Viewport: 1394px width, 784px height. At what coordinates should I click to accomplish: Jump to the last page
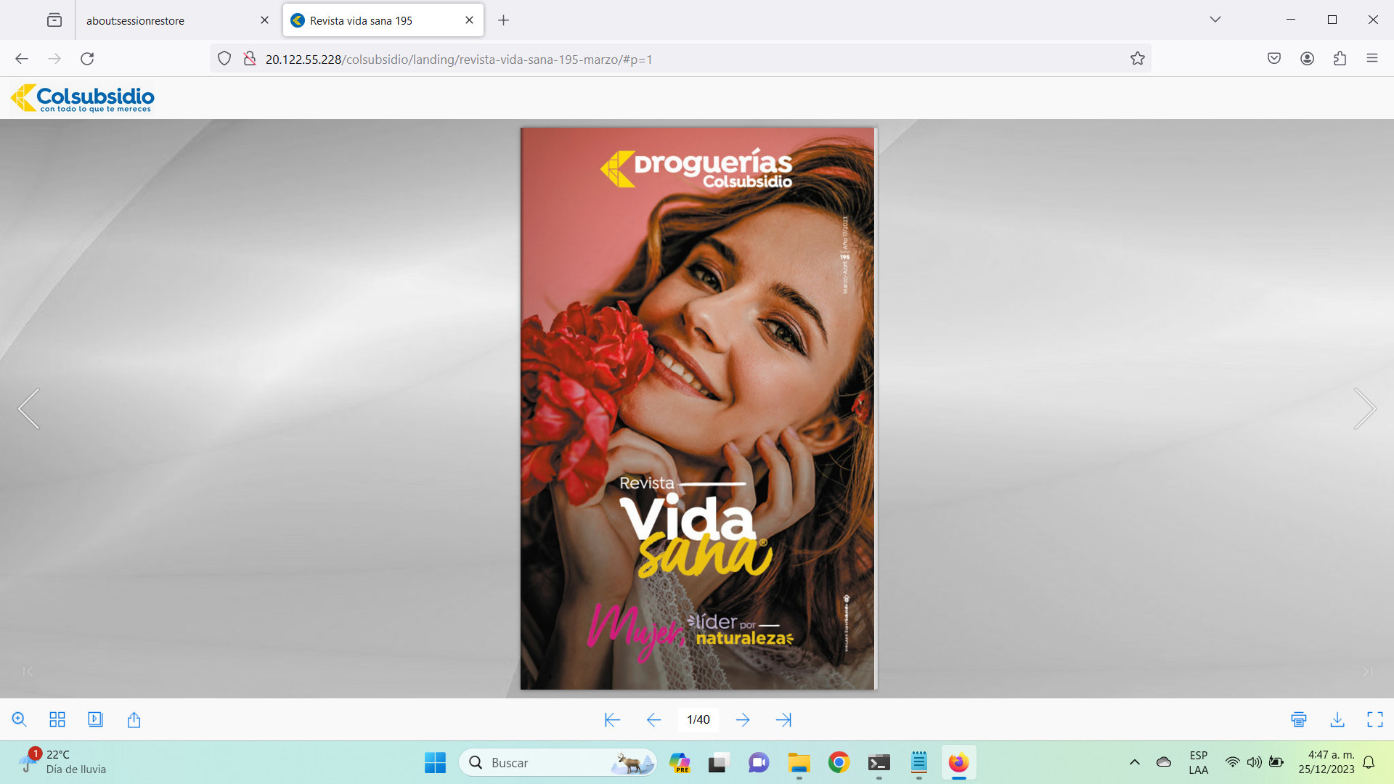[783, 719]
